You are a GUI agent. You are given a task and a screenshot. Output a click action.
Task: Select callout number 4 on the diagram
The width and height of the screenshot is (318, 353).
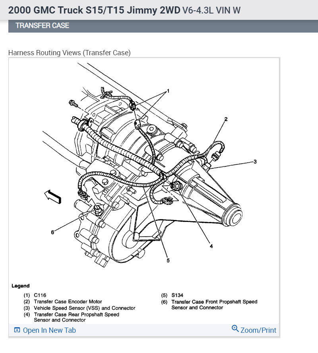point(212,246)
